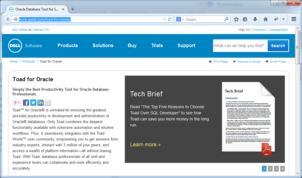Go to Home breadcrumb link
The height and width of the screenshot is (178, 302).
[13, 61]
